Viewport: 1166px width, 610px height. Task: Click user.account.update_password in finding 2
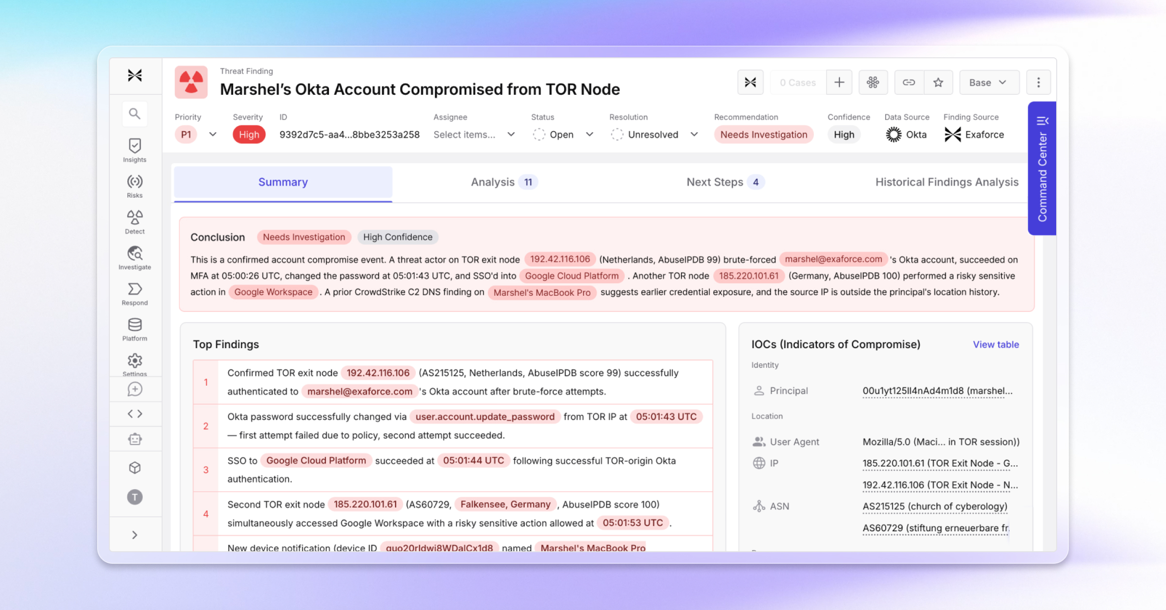click(x=485, y=417)
